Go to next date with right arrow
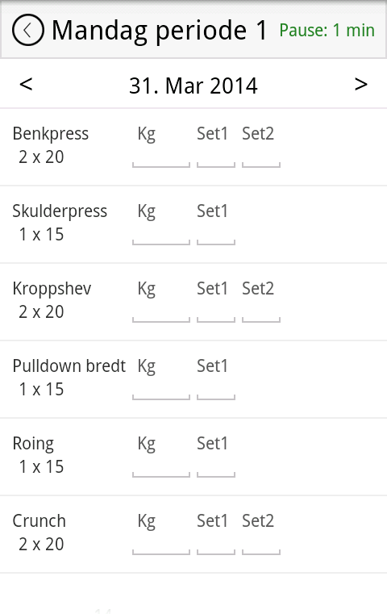This screenshot has width=387, height=614. [360, 84]
